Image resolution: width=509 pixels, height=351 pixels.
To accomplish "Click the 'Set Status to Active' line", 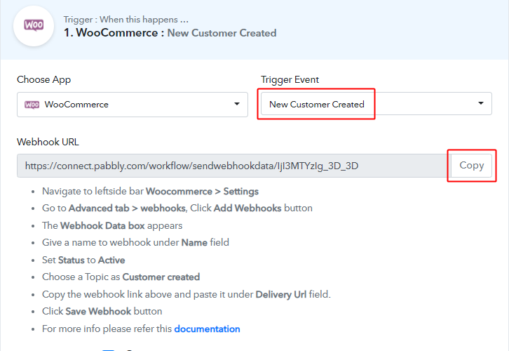I will click(x=83, y=260).
